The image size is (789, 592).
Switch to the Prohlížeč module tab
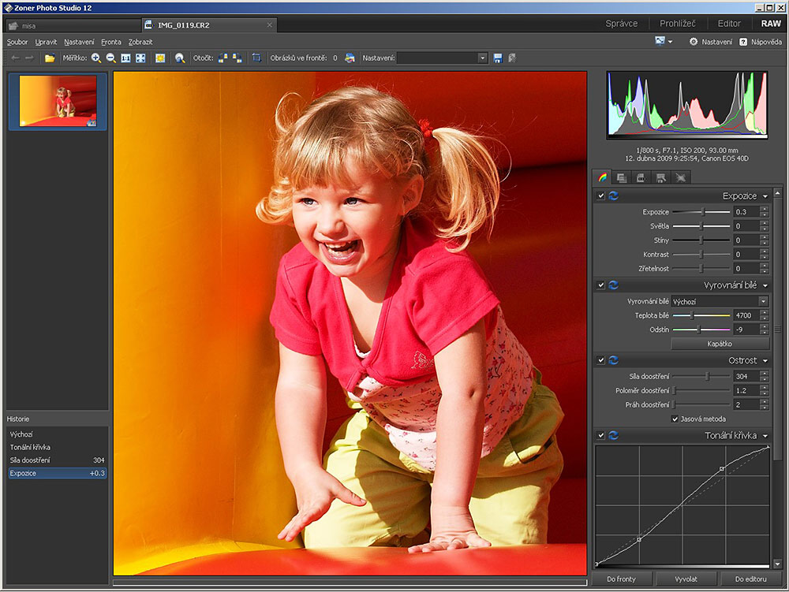pos(678,24)
